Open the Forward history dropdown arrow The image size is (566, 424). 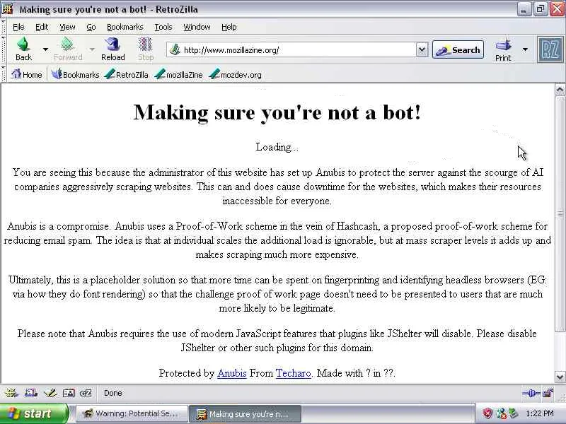(92, 49)
